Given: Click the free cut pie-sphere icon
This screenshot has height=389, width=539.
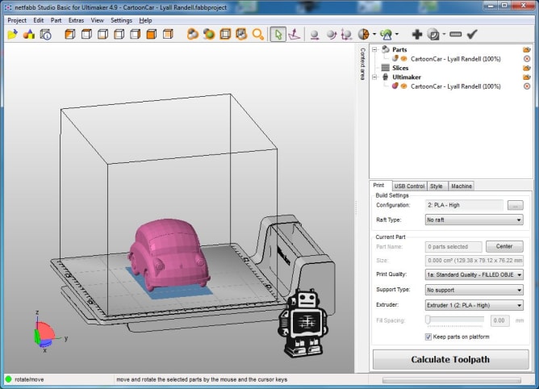Looking at the screenshot, I should pos(364,34).
